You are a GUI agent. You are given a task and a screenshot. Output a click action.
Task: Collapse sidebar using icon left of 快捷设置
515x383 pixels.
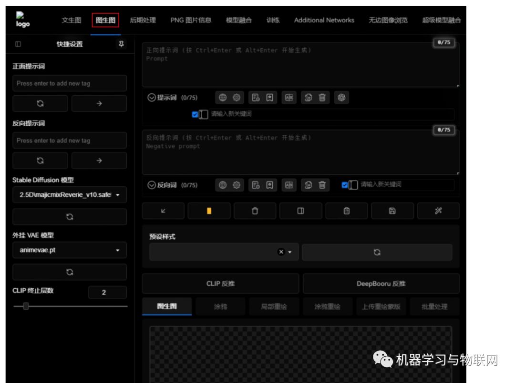click(18, 44)
